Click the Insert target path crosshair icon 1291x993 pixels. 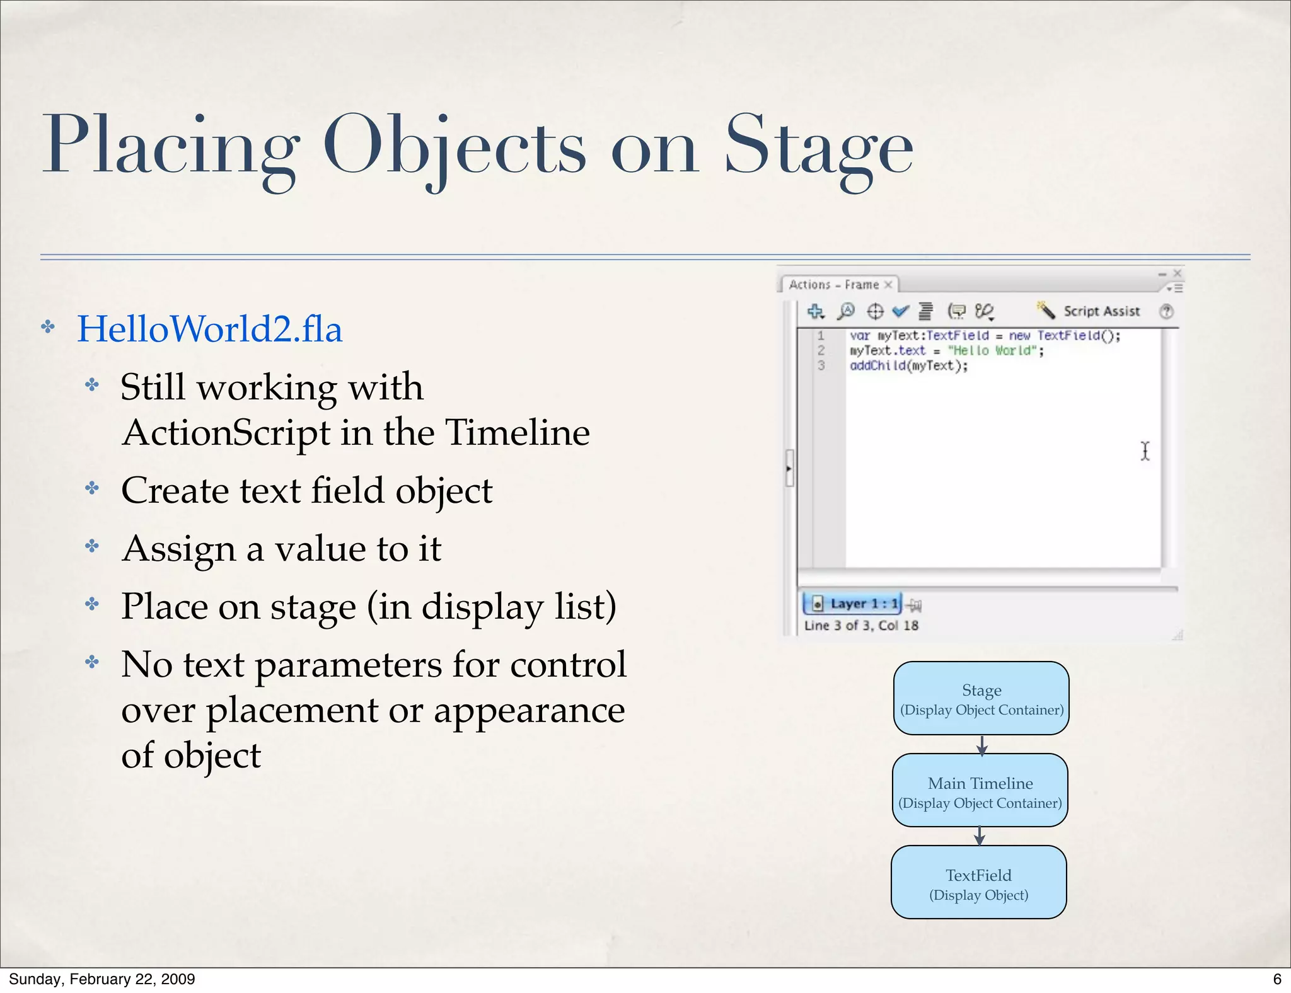click(875, 311)
